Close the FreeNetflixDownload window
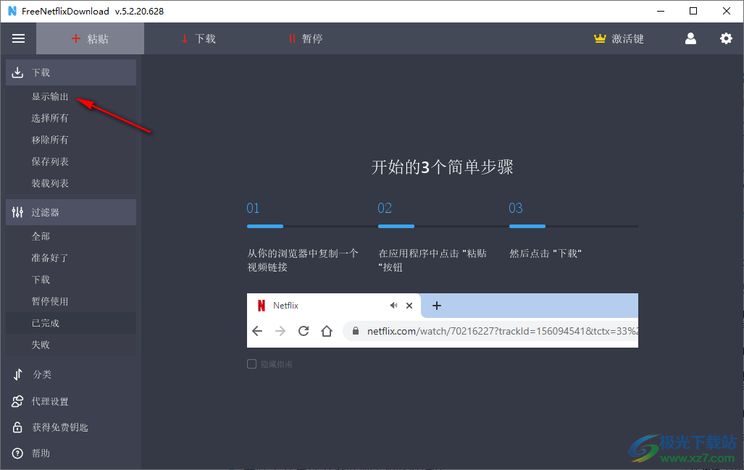This screenshot has width=744, height=470. coord(727,11)
